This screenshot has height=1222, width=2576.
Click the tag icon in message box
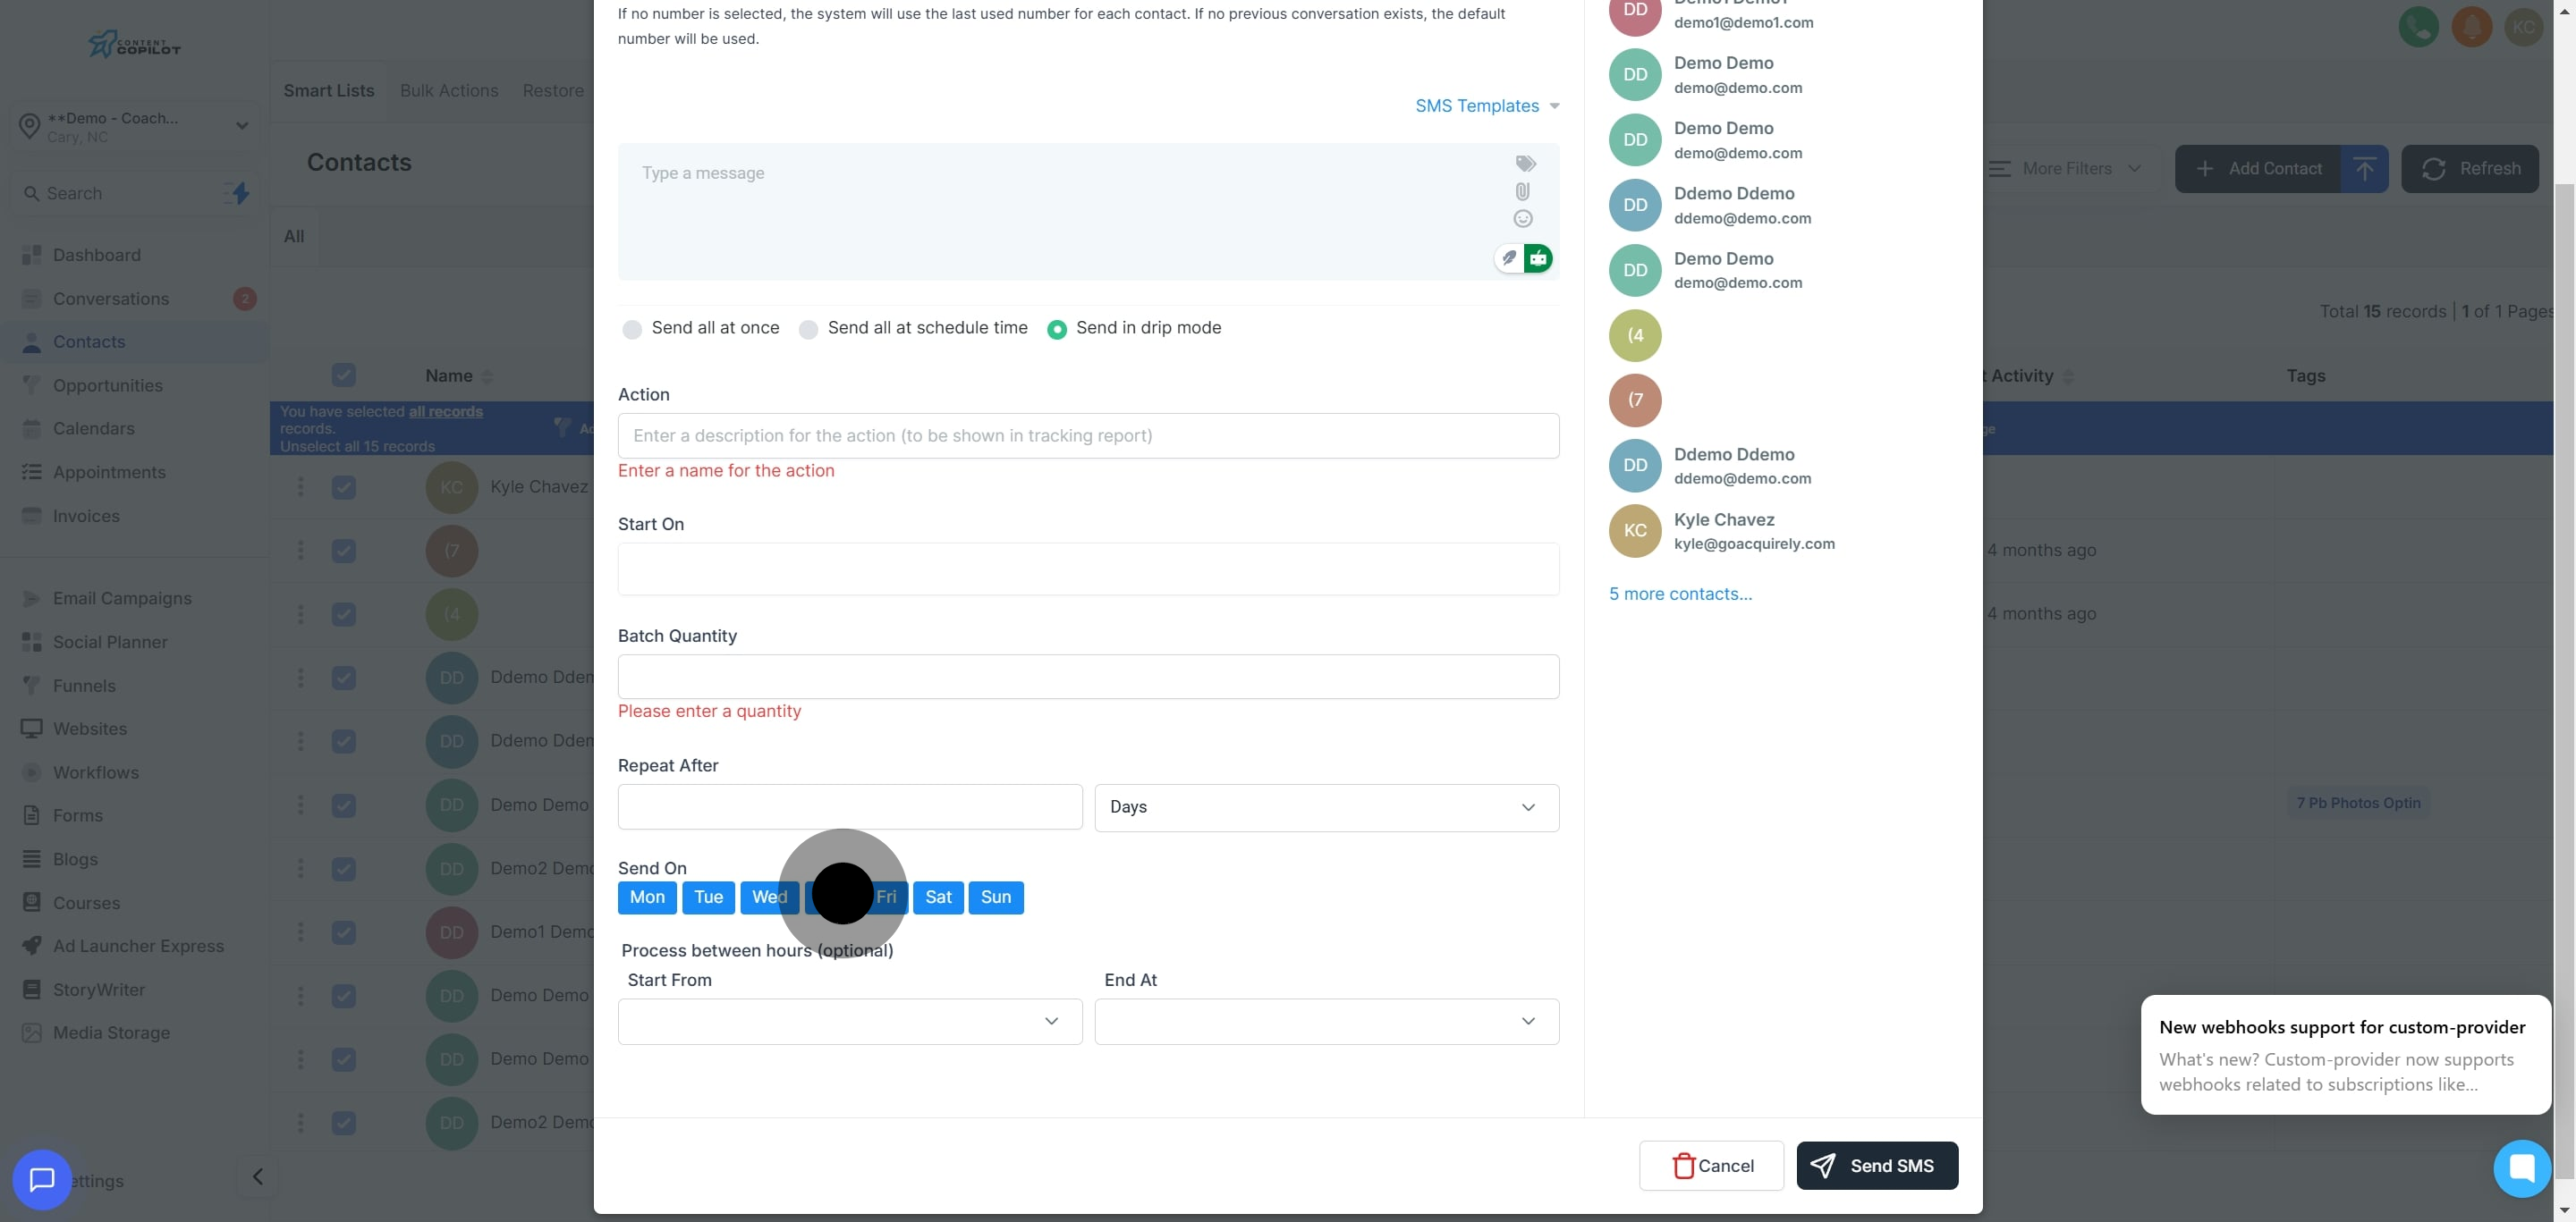coord(1525,164)
